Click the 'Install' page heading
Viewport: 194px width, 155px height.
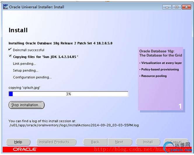click(x=18, y=30)
